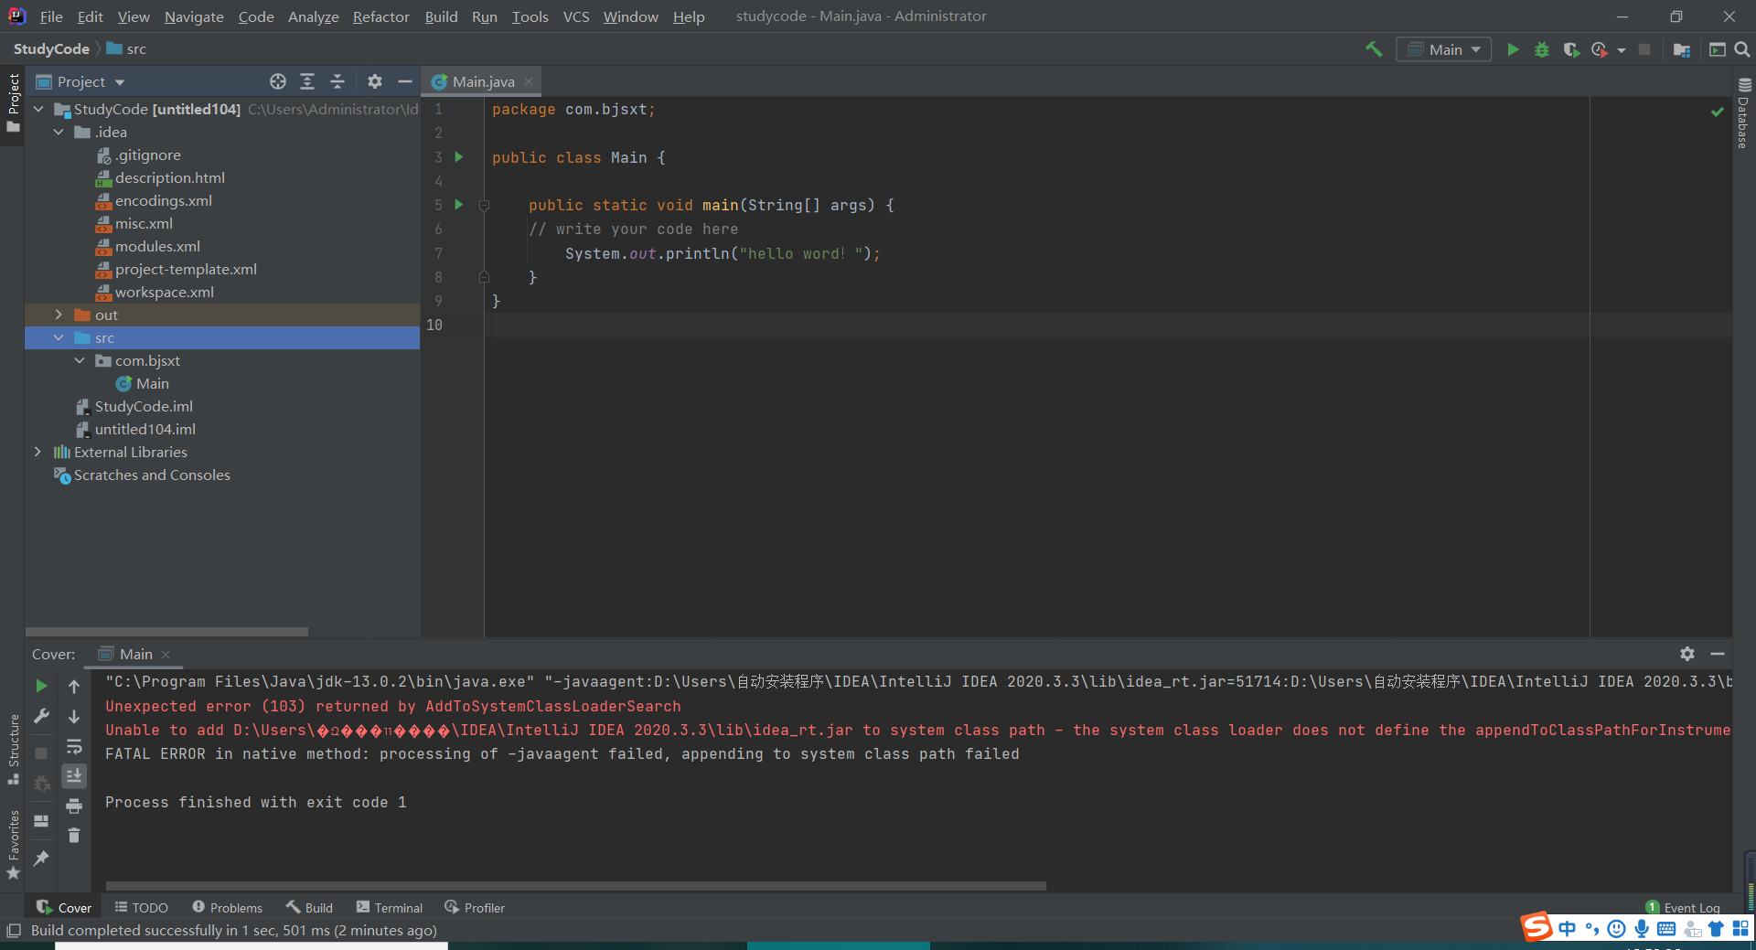This screenshot has height=950, width=1756.
Task: Click the Sogou input method tray icon
Action: pyautogui.click(x=1536, y=927)
